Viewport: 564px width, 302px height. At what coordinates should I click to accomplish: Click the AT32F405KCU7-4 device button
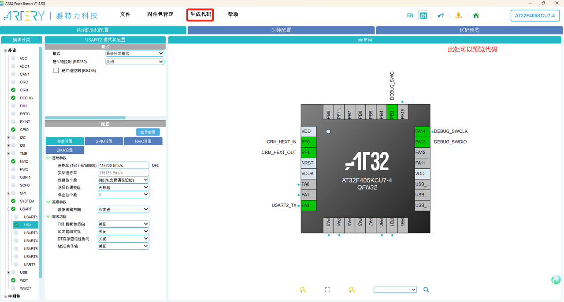534,15
